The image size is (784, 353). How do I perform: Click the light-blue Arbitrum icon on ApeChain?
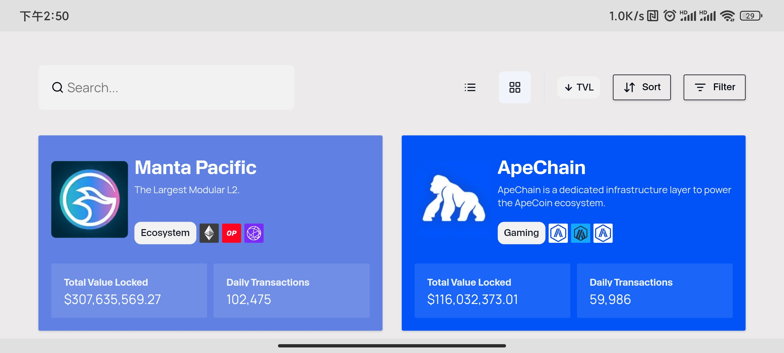(580, 233)
